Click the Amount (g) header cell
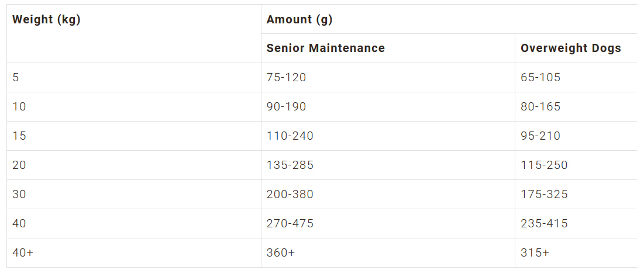The image size is (637, 270). 449,19
